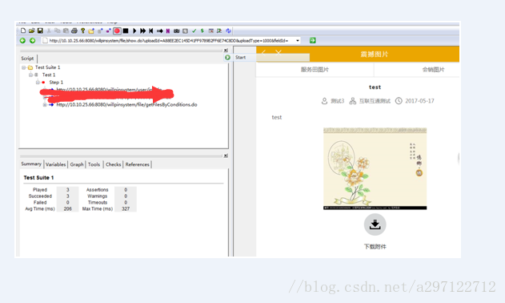Open the URL history dropdown arrow
The height and width of the screenshot is (303, 505).
[298, 40]
